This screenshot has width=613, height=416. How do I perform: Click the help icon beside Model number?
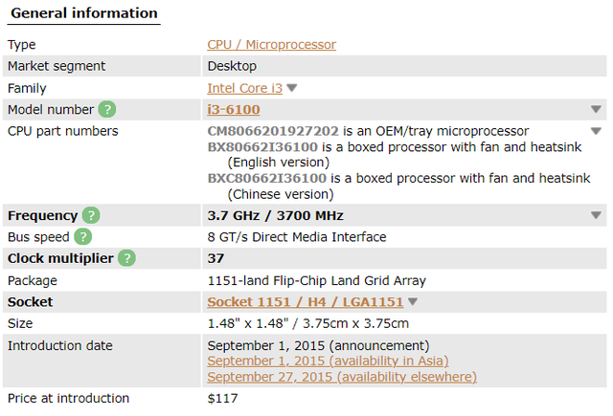[x=107, y=110]
